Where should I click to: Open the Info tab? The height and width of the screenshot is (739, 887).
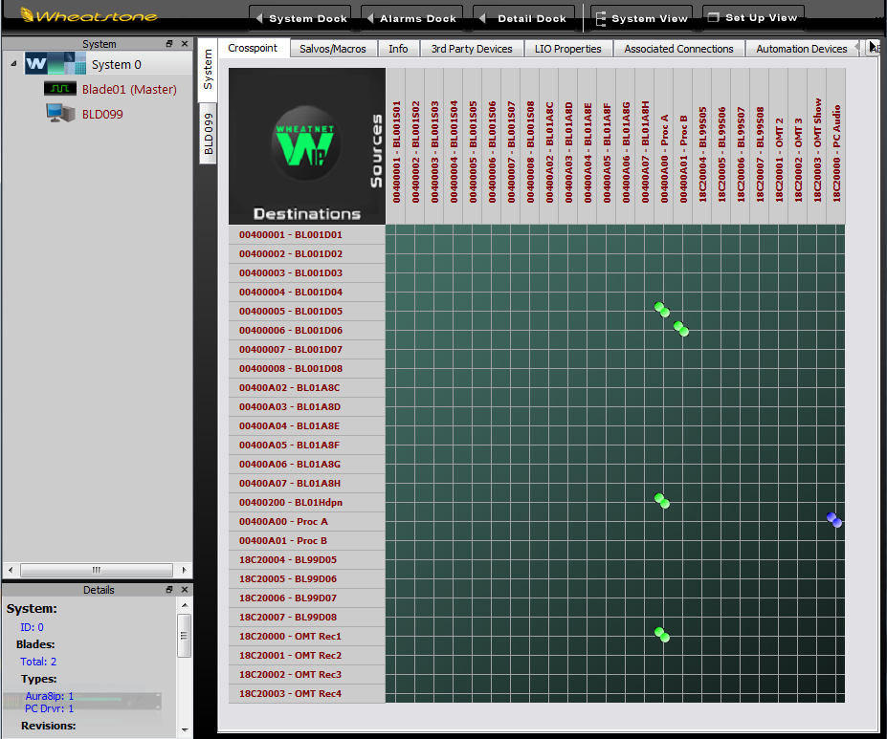(x=398, y=49)
